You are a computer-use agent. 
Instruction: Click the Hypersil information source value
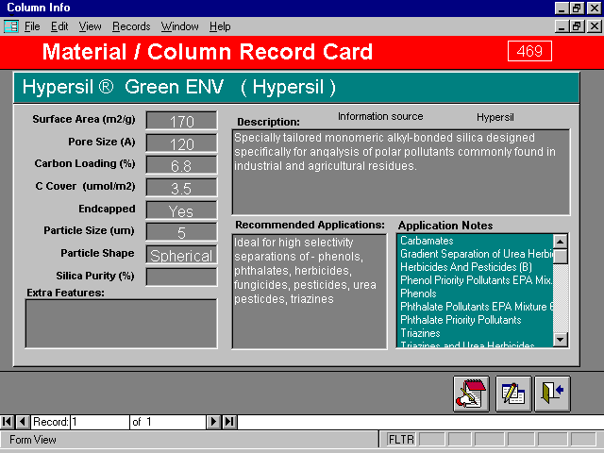click(495, 117)
